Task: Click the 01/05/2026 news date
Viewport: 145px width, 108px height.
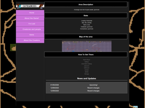Action: [x=55, y=85]
